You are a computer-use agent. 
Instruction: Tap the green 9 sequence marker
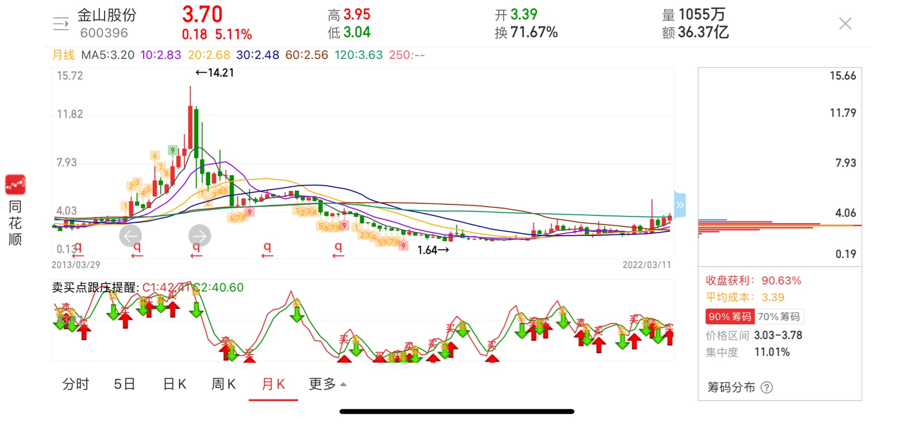pyautogui.click(x=172, y=150)
